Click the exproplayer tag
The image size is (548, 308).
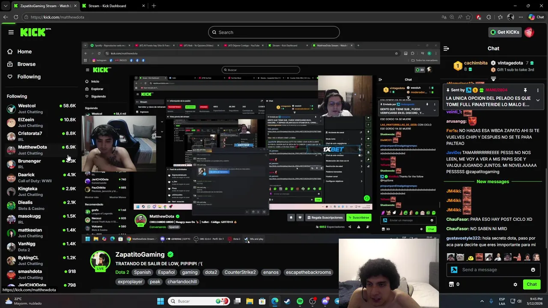coord(130,282)
